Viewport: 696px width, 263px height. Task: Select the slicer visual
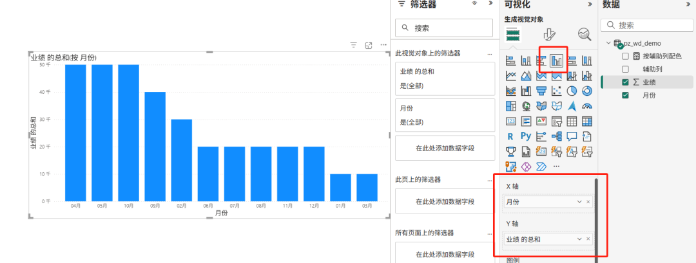(x=557, y=122)
